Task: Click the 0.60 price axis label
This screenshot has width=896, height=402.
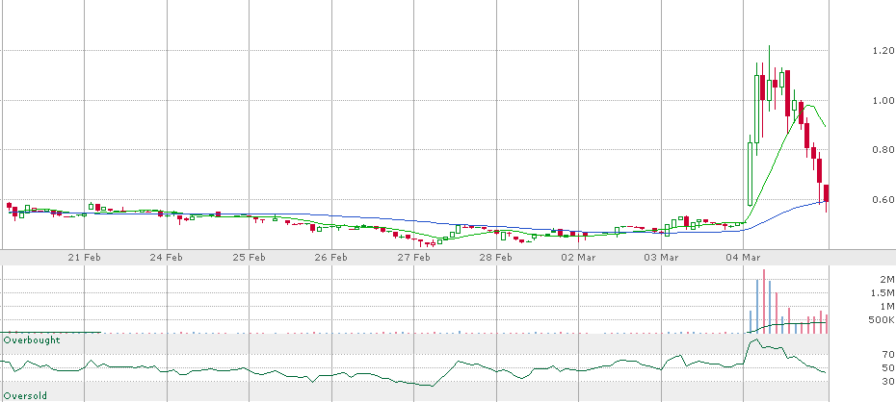Action: [883, 200]
